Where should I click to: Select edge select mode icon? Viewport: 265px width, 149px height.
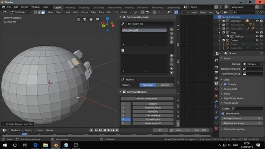pyautogui.click(x=39, y=12)
